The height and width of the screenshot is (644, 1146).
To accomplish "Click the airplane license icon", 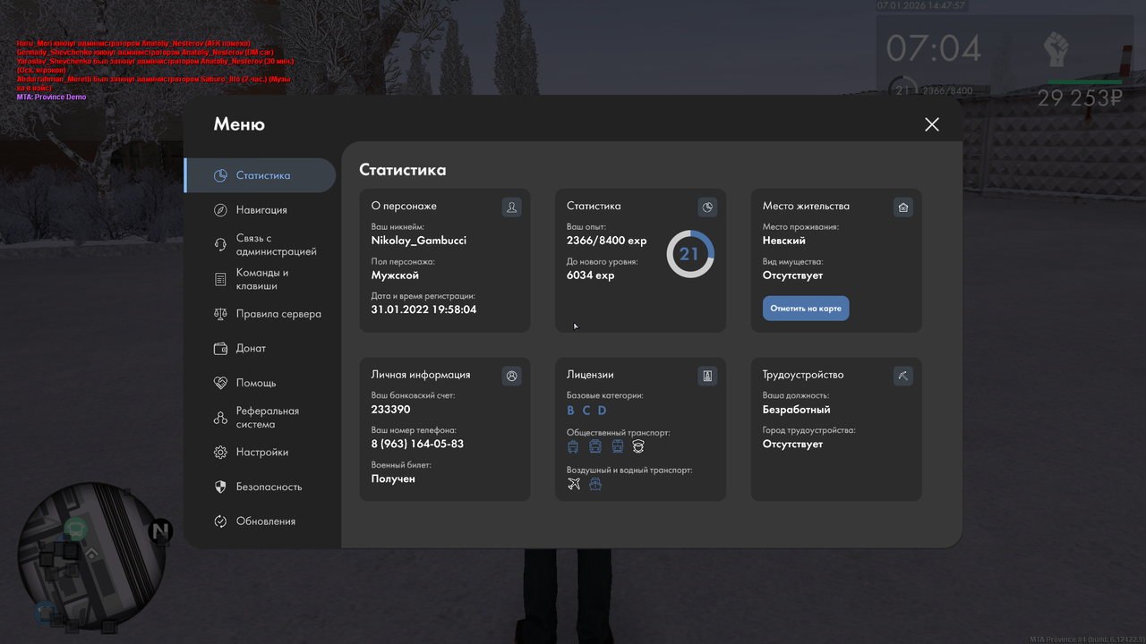I will pyautogui.click(x=574, y=484).
